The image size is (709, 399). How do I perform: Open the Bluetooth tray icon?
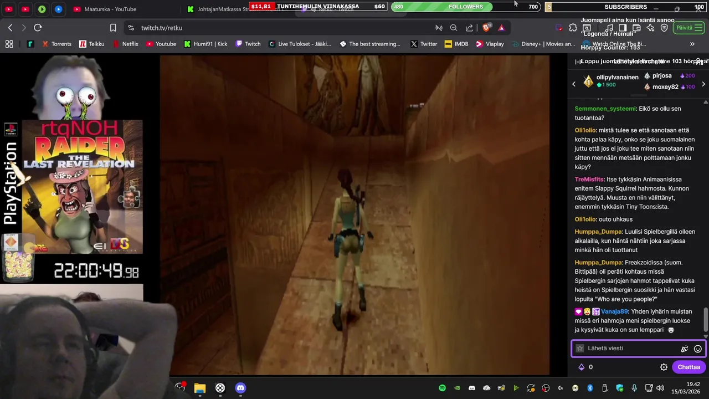click(590, 388)
